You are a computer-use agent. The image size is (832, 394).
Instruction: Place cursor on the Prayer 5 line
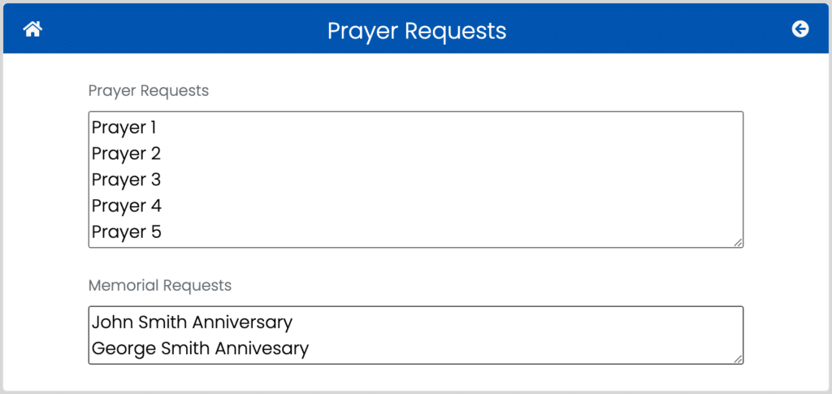click(x=126, y=232)
